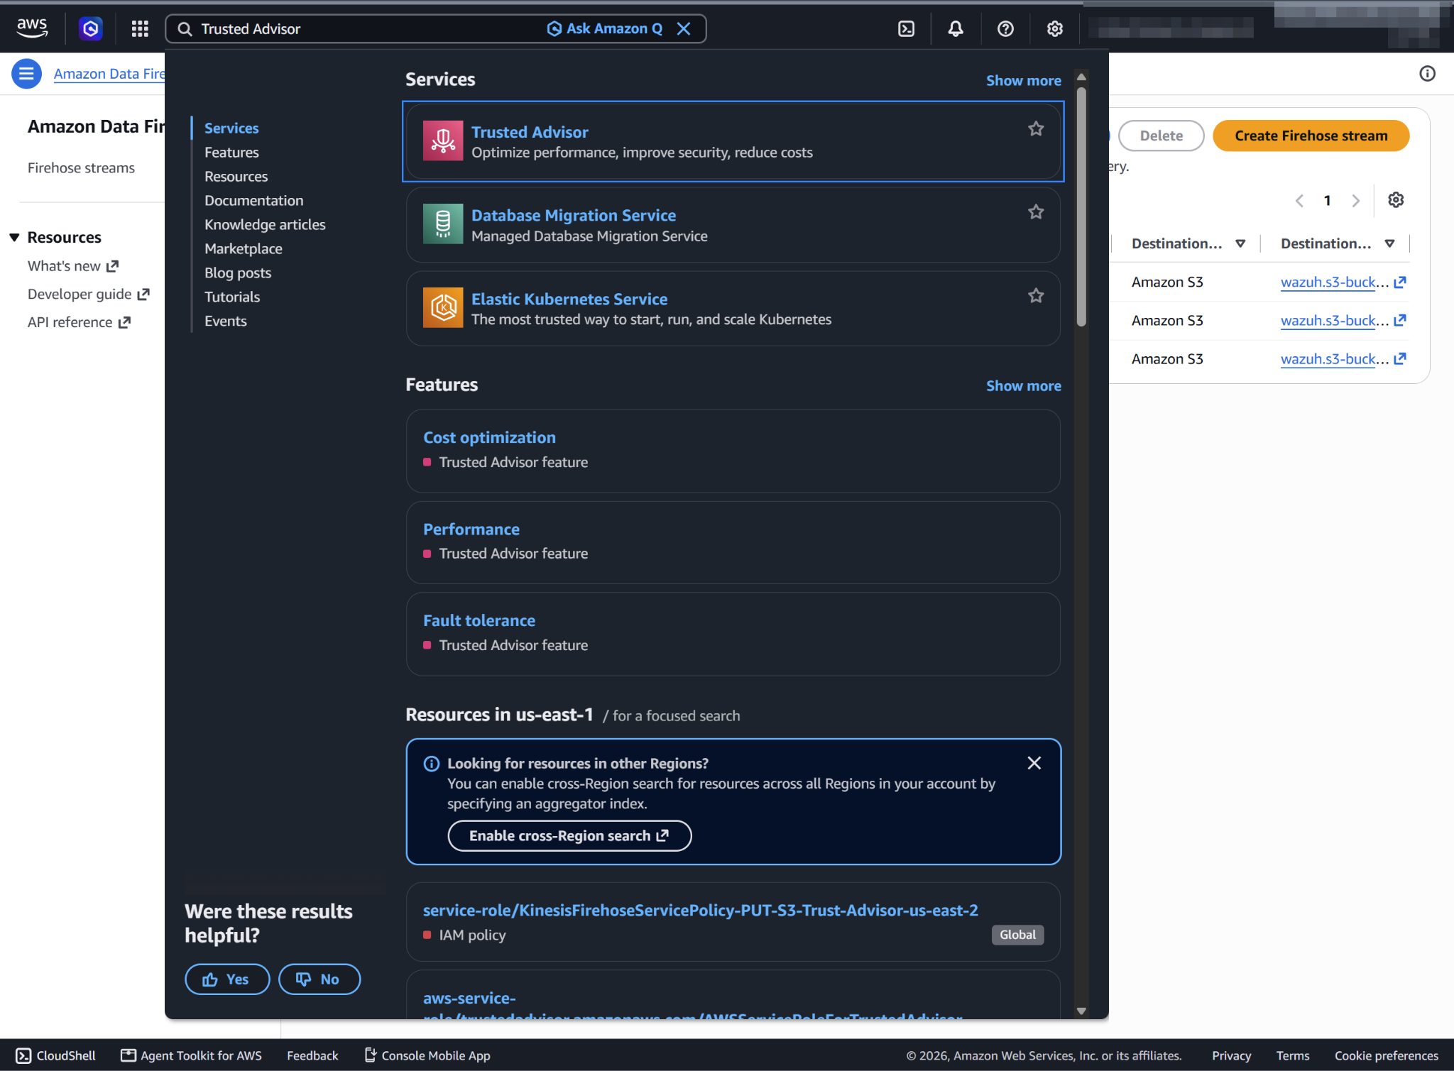Click the Trusted Advisor service icon
The height and width of the screenshot is (1071, 1454).
443,141
